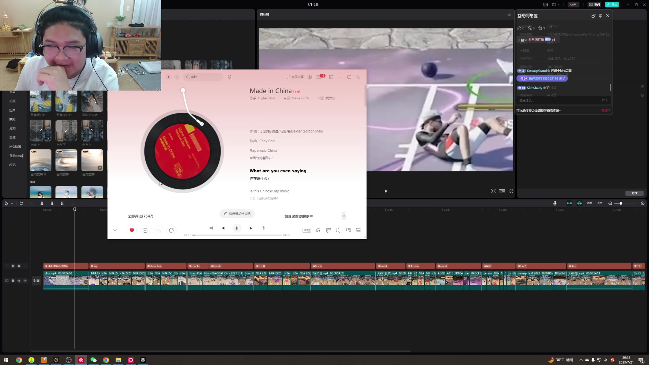Open the player aspect ratio 比例 option
This screenshot has height=365, width=649.
(502, 191)
